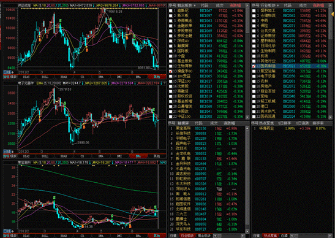The height and width of the screenshot is (238, 335).
Task: Switch to BOLL indicator tab on top chart
Action: click(45, 77)
